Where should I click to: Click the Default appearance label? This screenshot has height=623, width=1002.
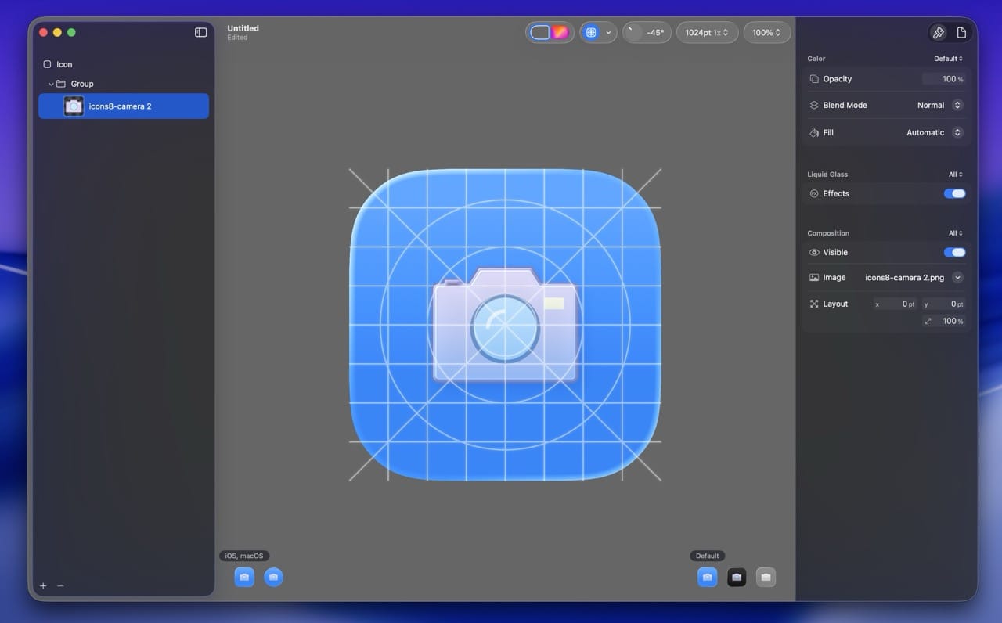pyautogui.click(x=707, y=556)
